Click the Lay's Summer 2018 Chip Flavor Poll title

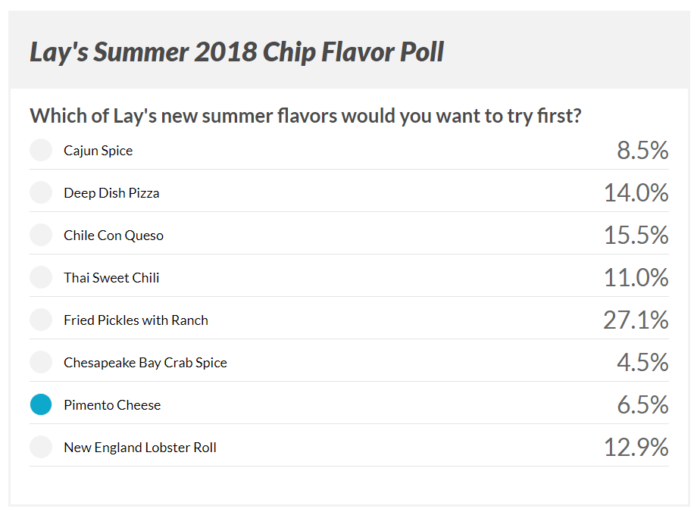click(237, 52)
